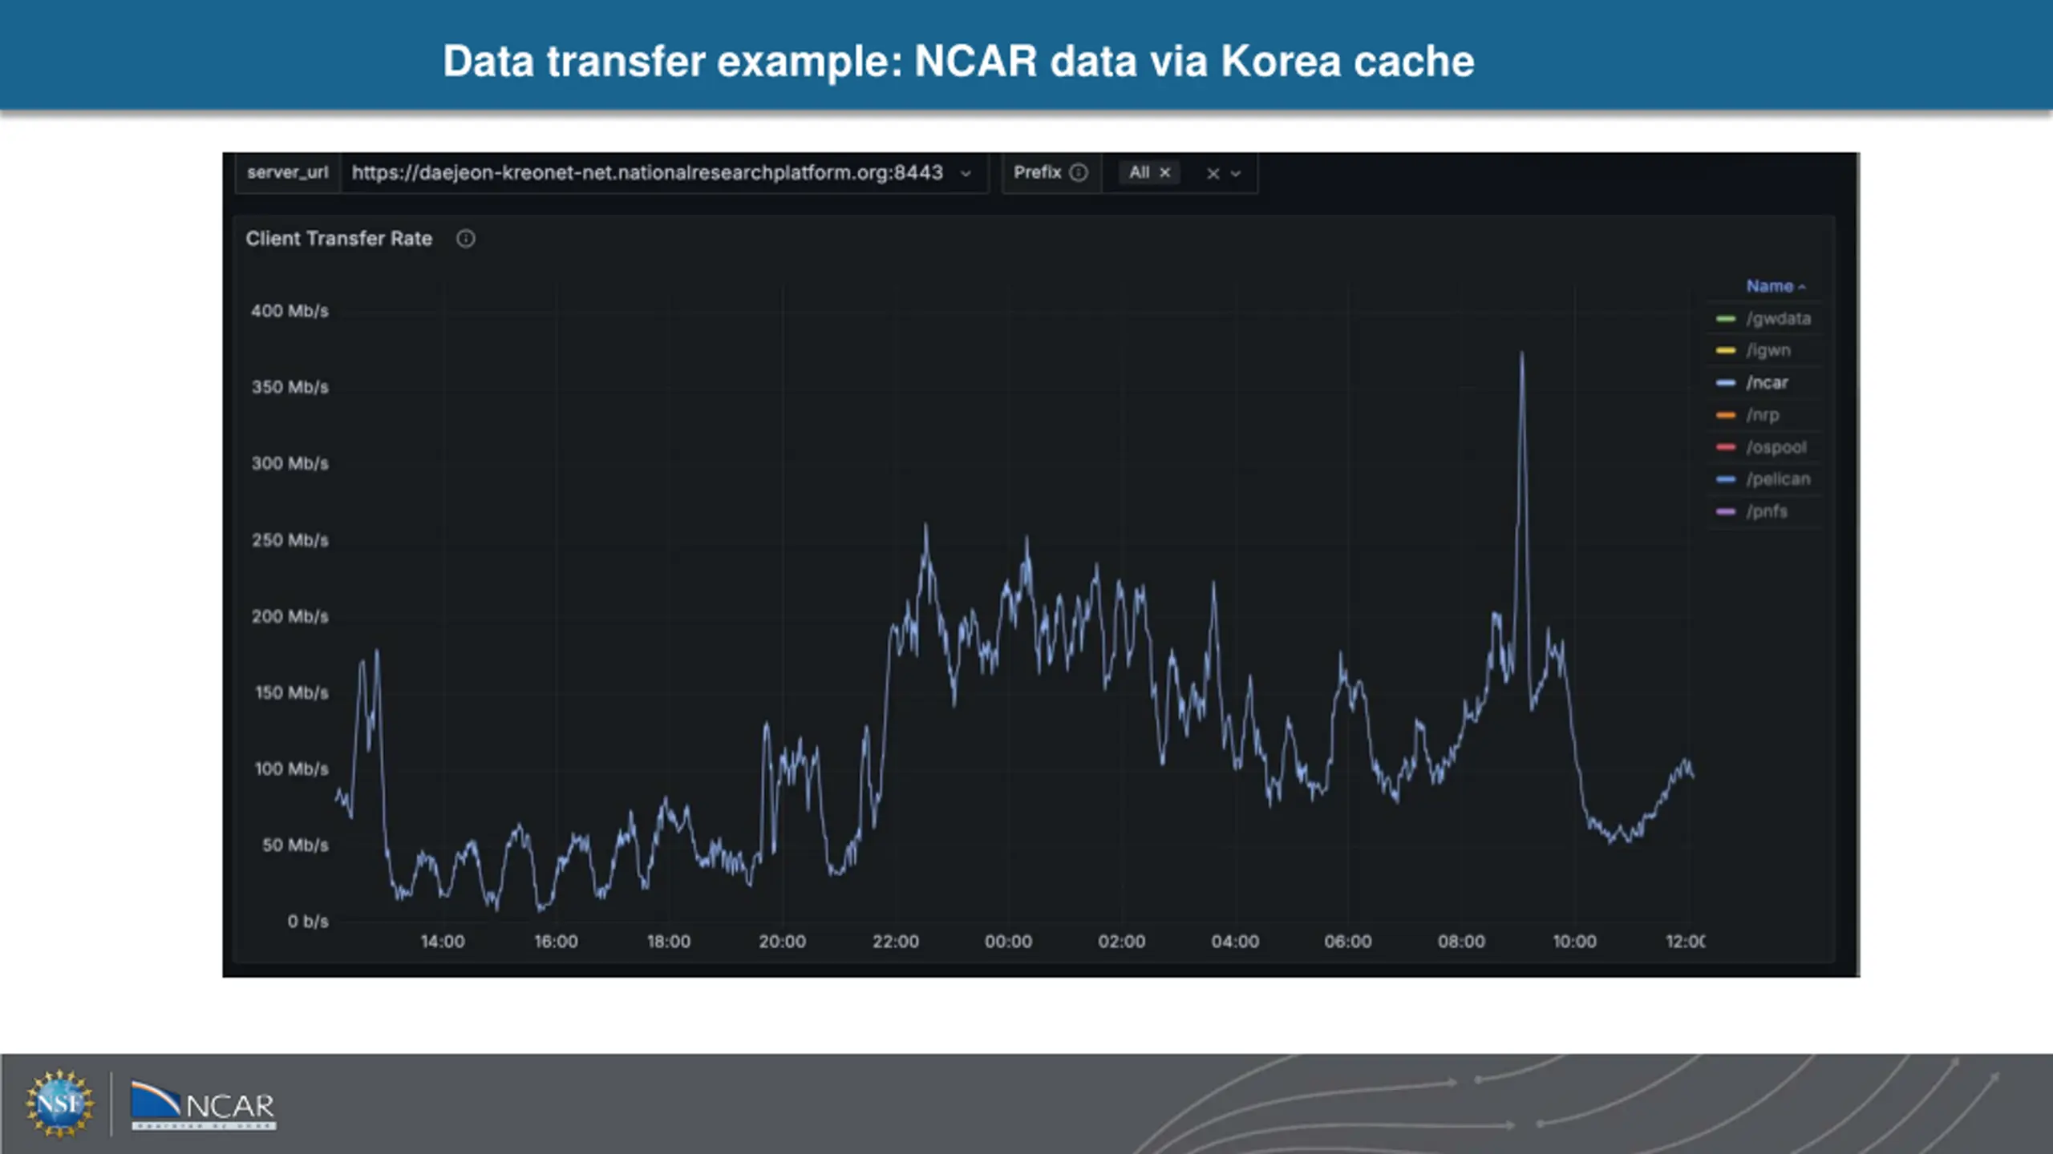Click the 02:00 time axis label

pos(1122,942)
